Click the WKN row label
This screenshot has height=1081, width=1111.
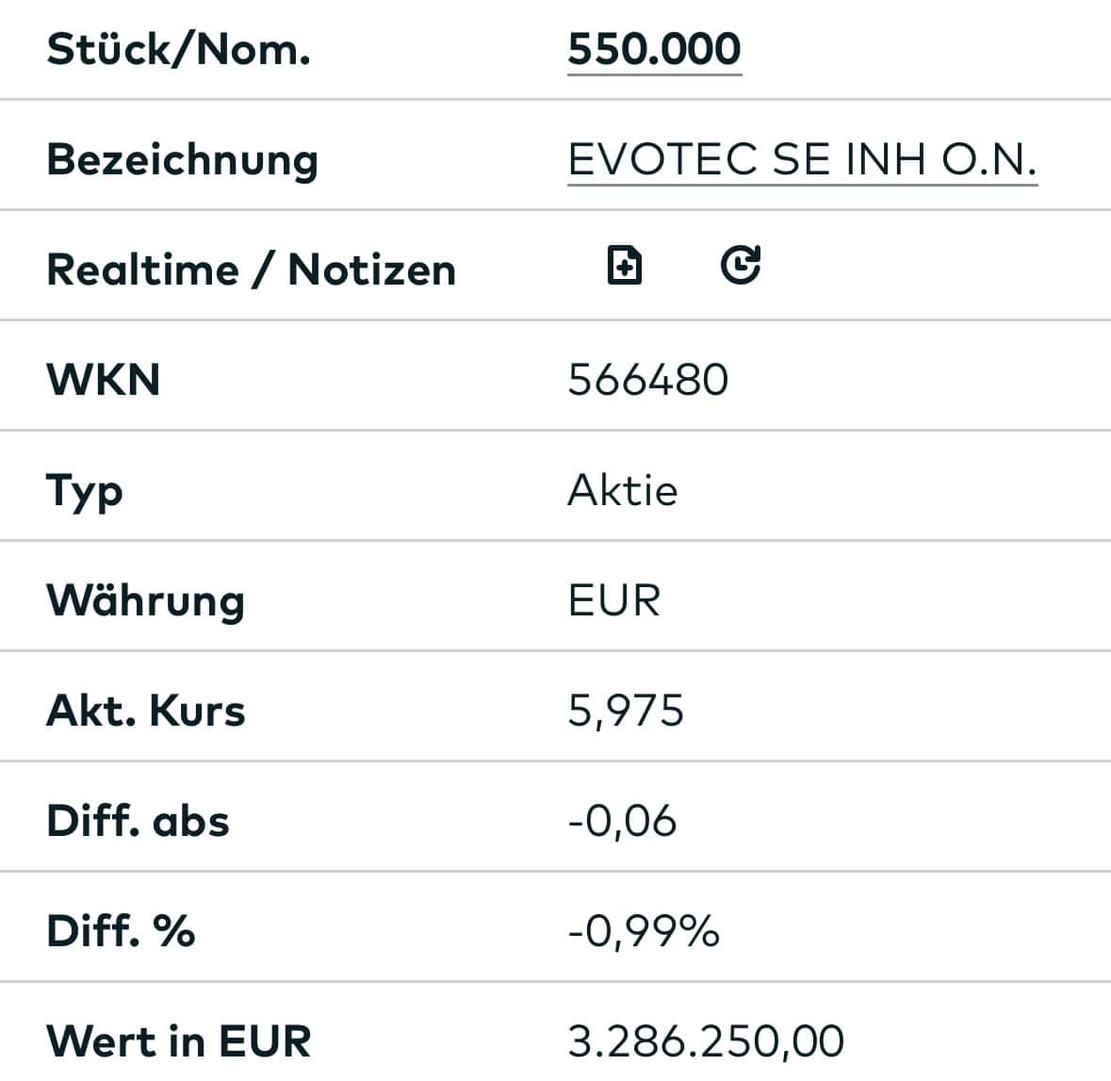click(104, 380)
